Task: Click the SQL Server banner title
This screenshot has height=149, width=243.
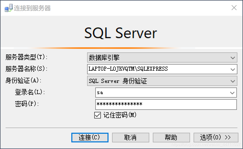Action: (x=120, y=33)
